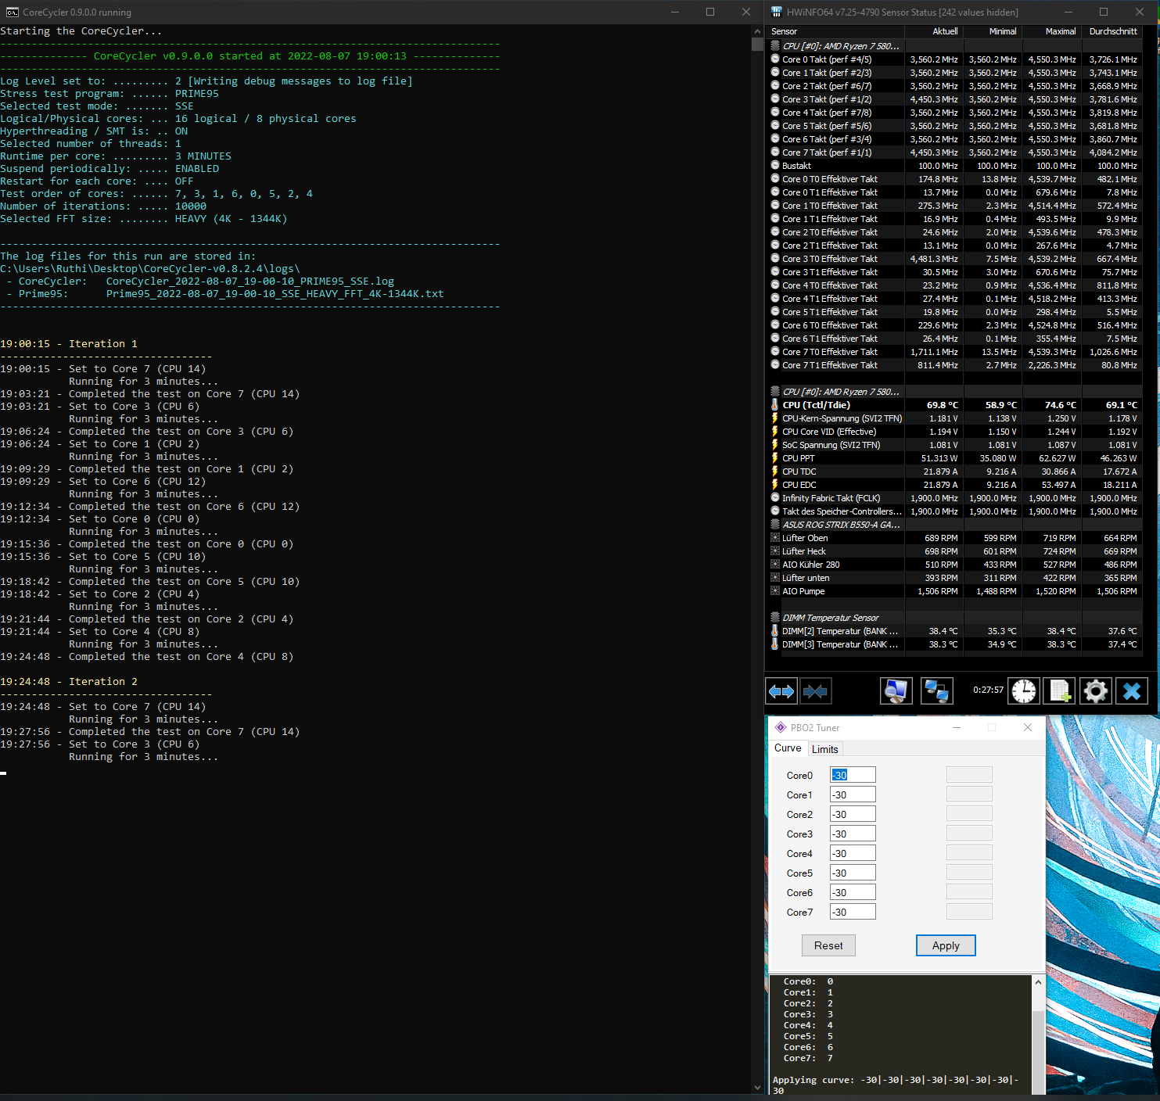This screenshot has width=1160, height=1101.
Task: Click the ASUS ROG STRIX B550-A chip icon
Action: point(775,525)
